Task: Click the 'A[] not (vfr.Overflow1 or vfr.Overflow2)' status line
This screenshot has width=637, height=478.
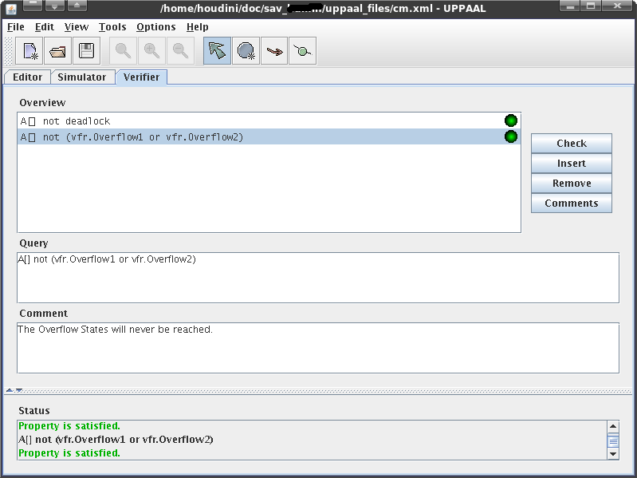Action: click(116, 440)
